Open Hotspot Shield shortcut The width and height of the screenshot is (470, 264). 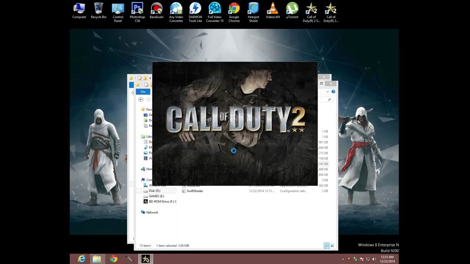253,12
